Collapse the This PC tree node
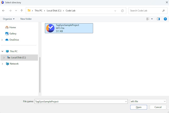 (x=2, y=51)
